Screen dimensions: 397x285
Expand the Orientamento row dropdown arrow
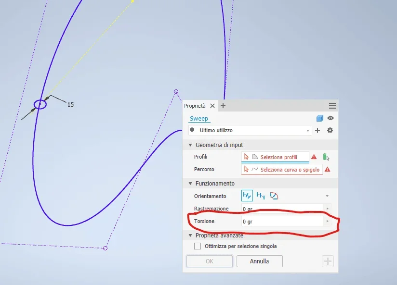[327, 196]
